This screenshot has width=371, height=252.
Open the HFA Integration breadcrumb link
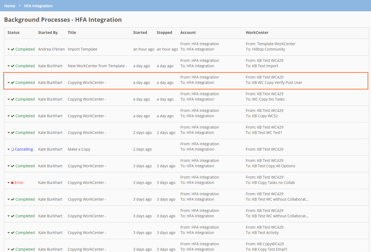click(38, 6)
